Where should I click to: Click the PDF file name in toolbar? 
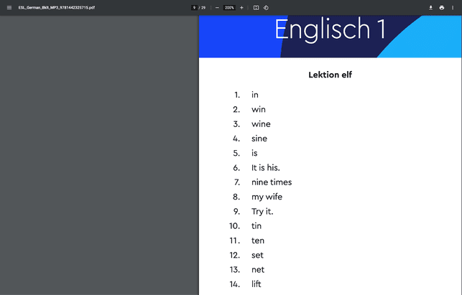click(56, 7)
